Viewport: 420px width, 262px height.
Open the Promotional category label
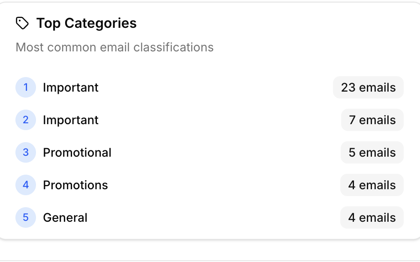coord(77,152)
